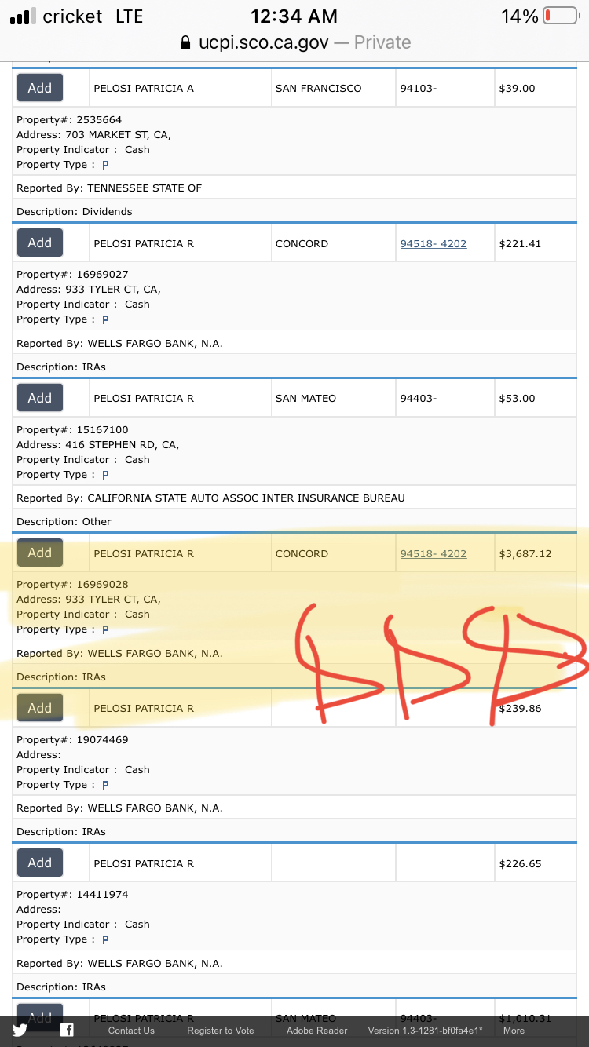Select Property#: 19074469 text

click(x=72, y=740)
